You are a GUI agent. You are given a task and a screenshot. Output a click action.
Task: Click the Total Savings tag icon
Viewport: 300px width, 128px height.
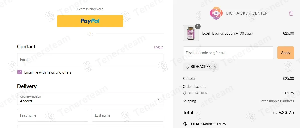(185, 124)
